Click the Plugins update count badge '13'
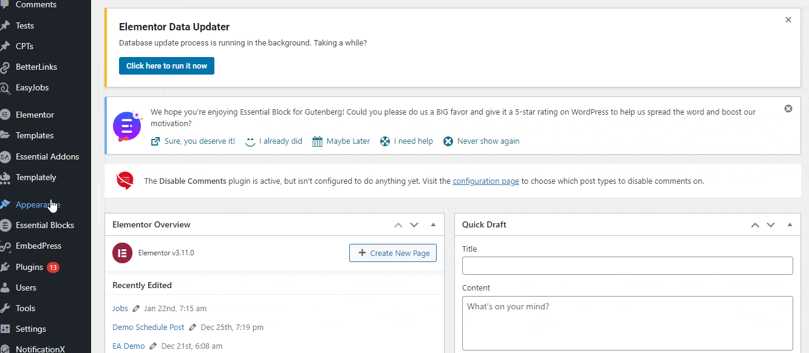809x353 pixels. 53,267
